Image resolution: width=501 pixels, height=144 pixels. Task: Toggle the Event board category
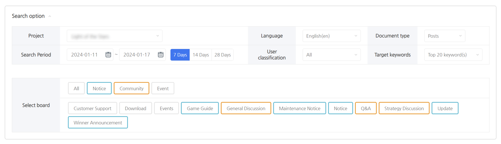(x=163, y=89)
